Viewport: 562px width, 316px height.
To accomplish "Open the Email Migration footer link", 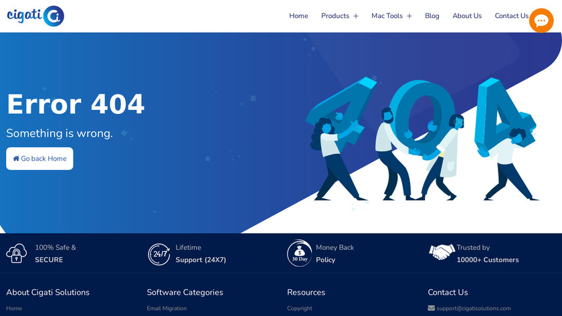I will pos(167,308).
